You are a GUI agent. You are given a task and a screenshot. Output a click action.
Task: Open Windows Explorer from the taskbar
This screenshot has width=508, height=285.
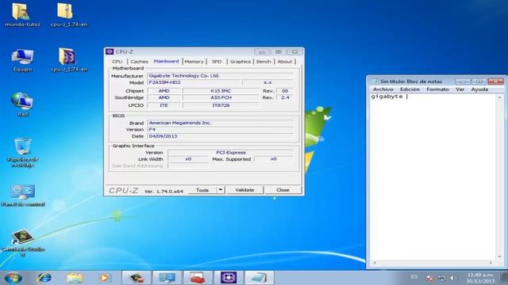tap(75, 278)
